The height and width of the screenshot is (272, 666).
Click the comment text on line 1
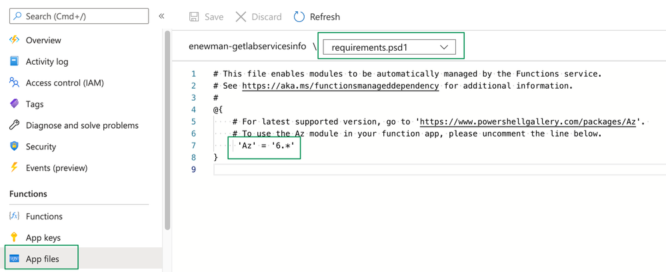tap(408, 73)
